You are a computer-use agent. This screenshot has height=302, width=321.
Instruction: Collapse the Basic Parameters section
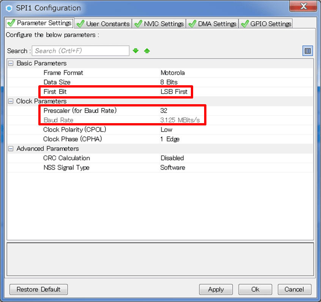[x=11, y=63]
